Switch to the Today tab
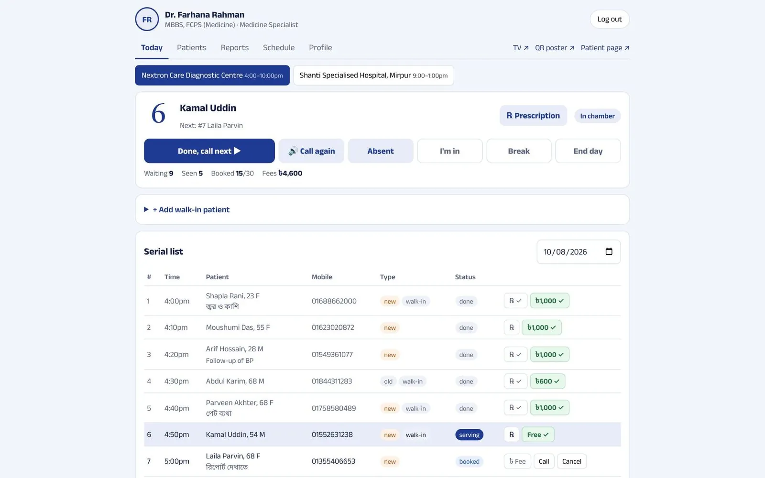 [152, 48]
